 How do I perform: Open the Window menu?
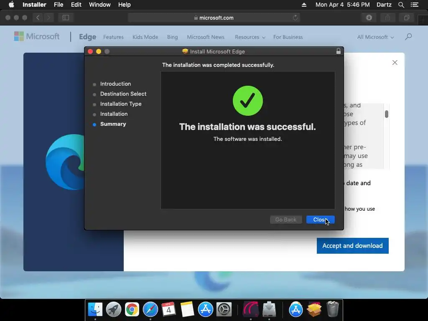tap(99, 5)
